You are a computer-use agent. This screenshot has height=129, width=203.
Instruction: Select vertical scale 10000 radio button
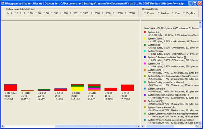click(x=114, y=13)
